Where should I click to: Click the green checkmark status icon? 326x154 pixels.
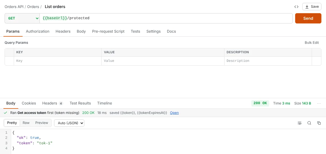pos(6,113)
